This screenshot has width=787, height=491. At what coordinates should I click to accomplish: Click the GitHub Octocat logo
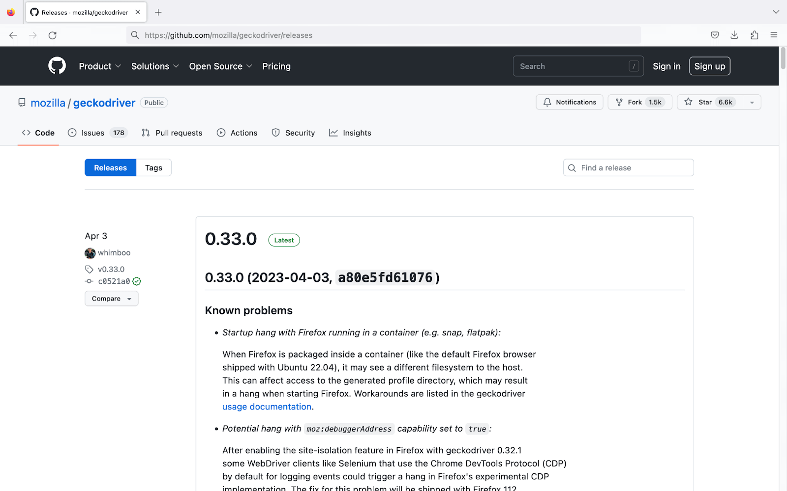coord(57,66)
